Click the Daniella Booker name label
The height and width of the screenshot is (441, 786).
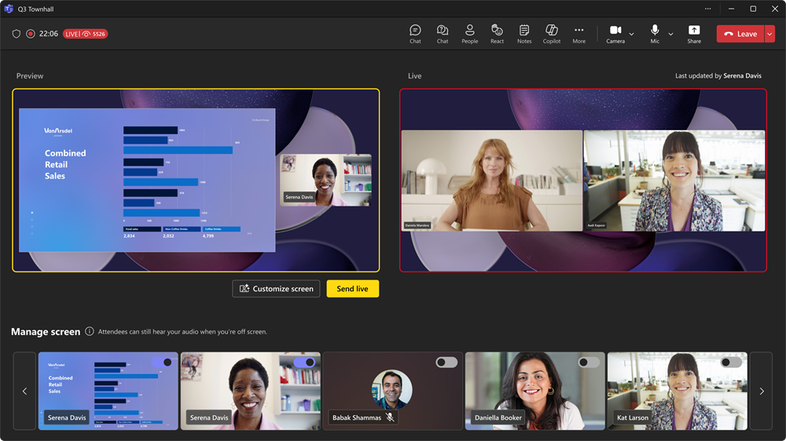tap(498, 417)
